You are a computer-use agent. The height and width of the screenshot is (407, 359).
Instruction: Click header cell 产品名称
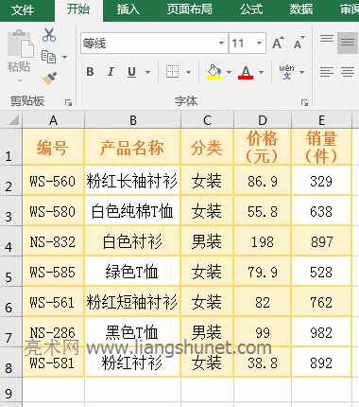[132, 147]
